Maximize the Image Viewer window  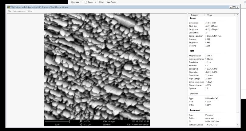234,7
